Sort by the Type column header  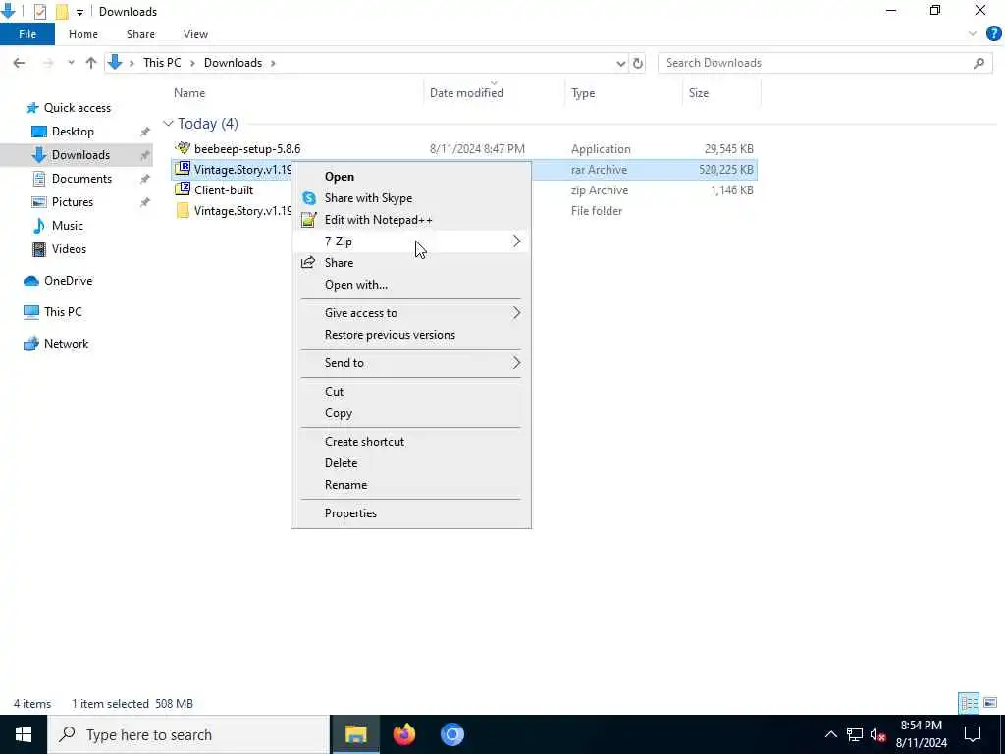583,93
